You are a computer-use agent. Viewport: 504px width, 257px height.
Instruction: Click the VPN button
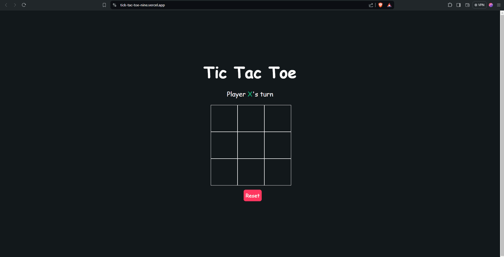pyautogui.click(x=480, y=5)
